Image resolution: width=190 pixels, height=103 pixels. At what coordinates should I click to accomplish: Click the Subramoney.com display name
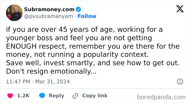tap(49, 9)
